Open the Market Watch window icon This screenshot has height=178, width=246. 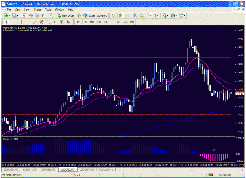click(x=24, y=15)
